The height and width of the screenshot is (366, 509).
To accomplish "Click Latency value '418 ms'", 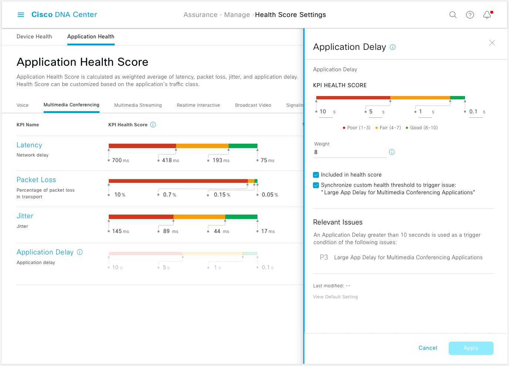I will [x=171, y=160].
